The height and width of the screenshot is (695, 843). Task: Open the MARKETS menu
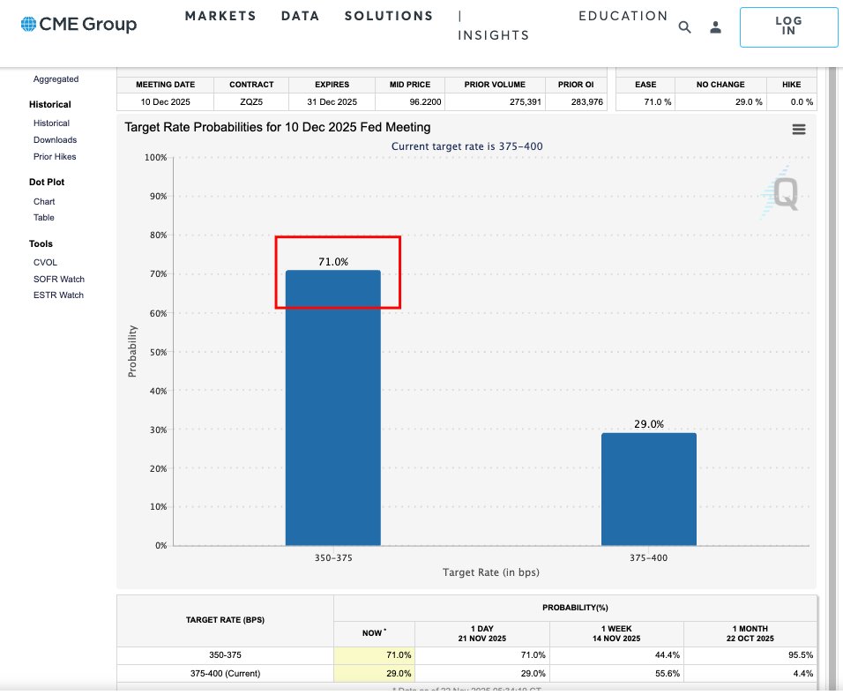click(x=220, y=16)
